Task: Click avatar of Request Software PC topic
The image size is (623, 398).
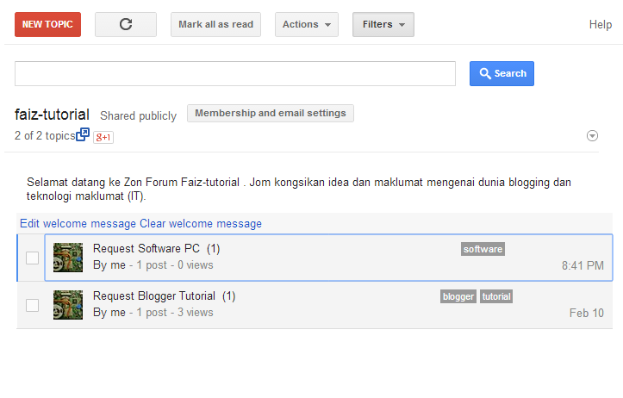Action: tap(68, 258)
